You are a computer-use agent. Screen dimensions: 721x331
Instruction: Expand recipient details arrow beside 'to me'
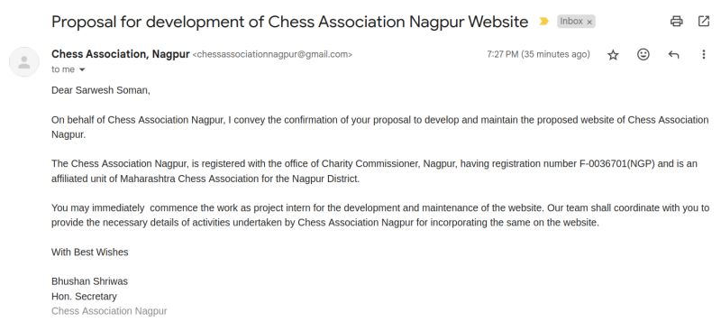tap(82, 69)
